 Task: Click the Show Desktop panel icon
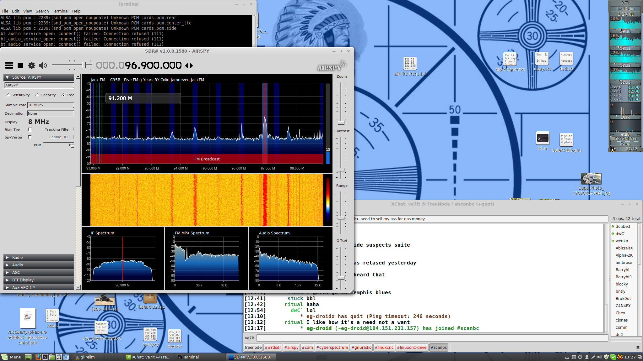click(28, 357)
